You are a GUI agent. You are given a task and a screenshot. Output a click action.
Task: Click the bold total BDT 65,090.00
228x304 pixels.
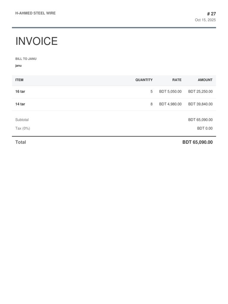197,142
